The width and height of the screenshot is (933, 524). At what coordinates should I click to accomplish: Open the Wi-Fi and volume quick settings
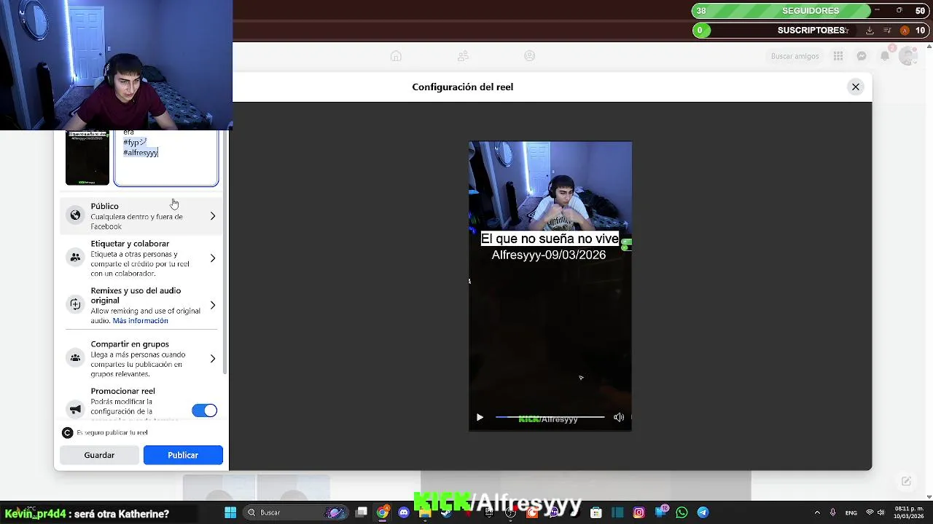[x=875, y=512]
